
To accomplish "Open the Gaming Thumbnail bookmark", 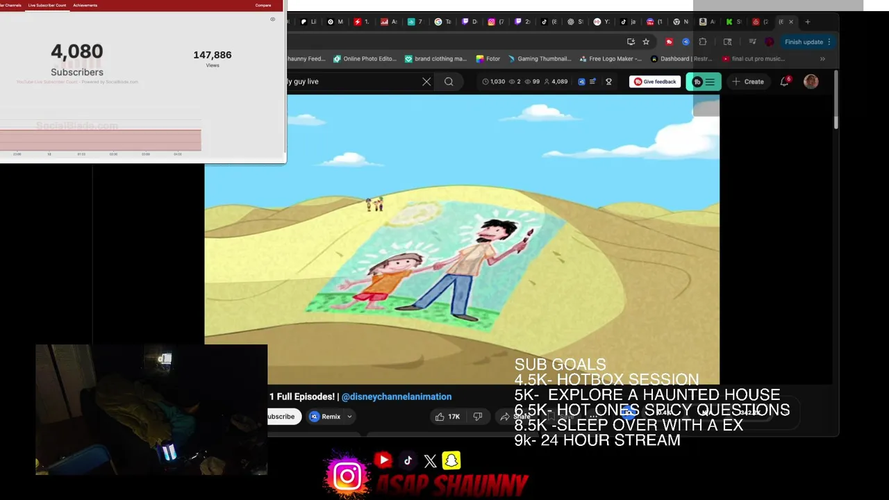I will click(539, 59).
